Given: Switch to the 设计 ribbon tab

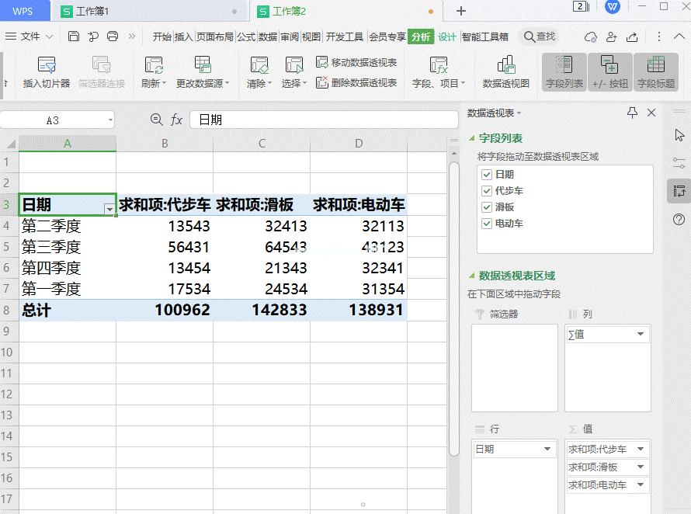Looking at the screenshot, I should point(447,36).
